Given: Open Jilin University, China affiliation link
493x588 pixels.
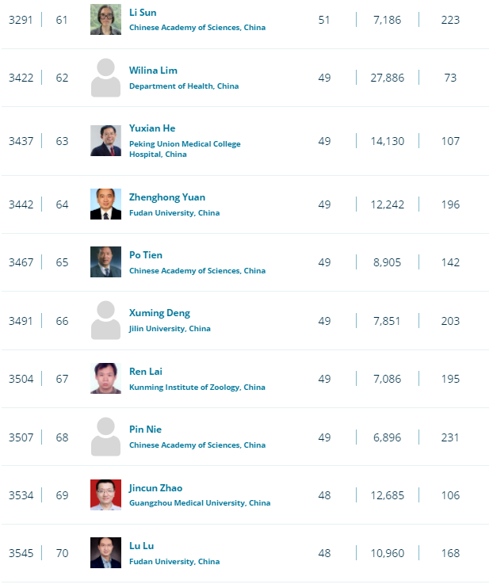Looking at the screenshot, I should click(x=170, y=329).
